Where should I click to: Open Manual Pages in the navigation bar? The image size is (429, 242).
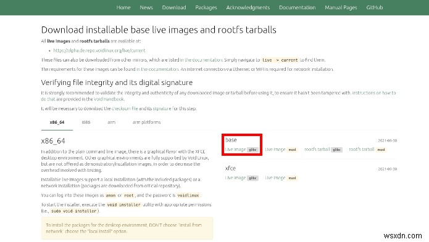(x=341, y=7)
